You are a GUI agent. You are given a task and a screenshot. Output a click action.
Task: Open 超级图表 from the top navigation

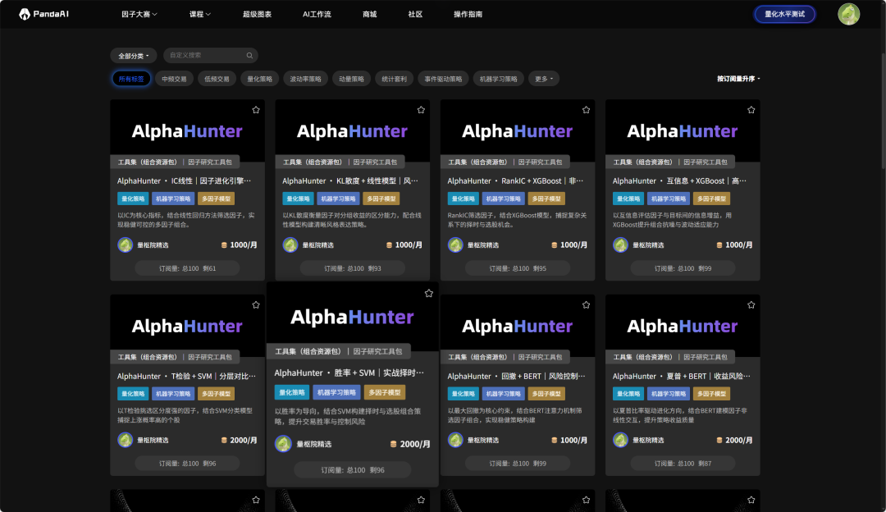click(257, 14)
